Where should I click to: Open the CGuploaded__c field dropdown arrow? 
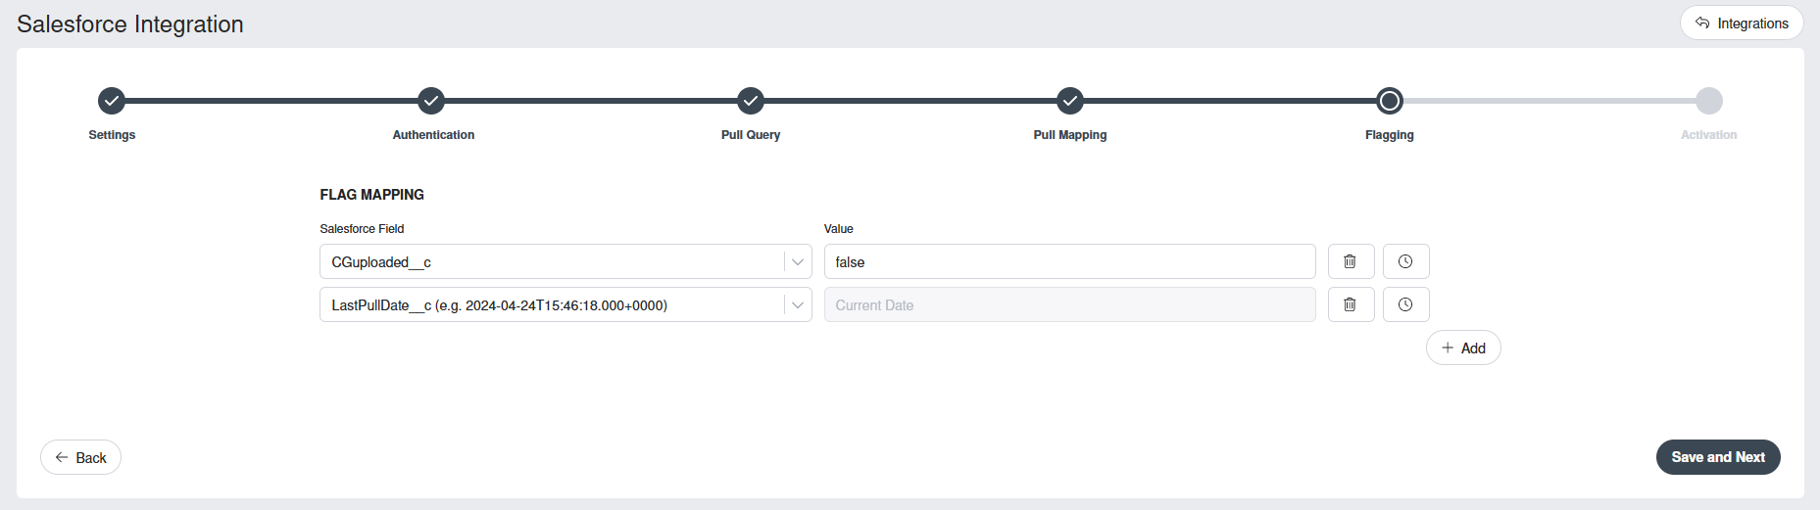pyautogui.click(x=798, y=262)
